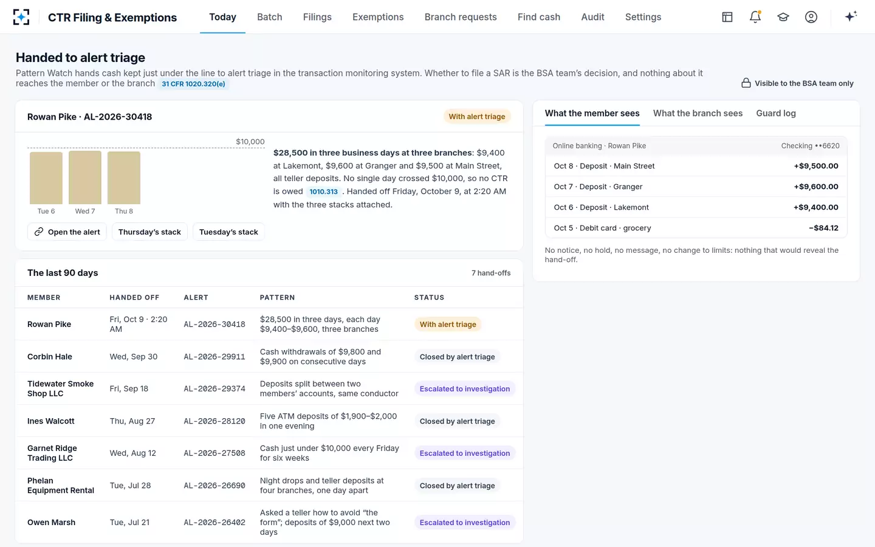Select the What the member sees tab
Image resolution: width=875 pixels, height=547 pixels.
coord(592,114)
